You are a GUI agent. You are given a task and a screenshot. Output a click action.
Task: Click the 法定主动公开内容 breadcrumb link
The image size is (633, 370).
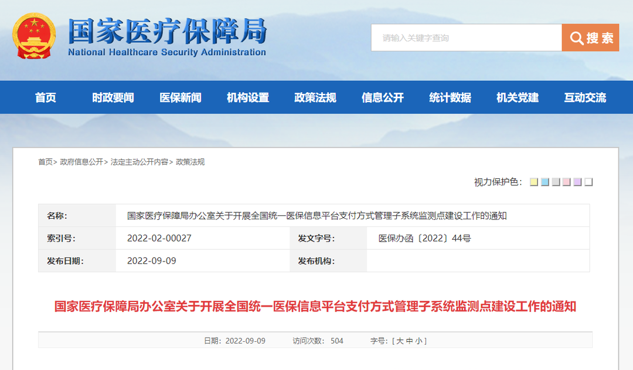pyautogui.click(x=139, y=162)
